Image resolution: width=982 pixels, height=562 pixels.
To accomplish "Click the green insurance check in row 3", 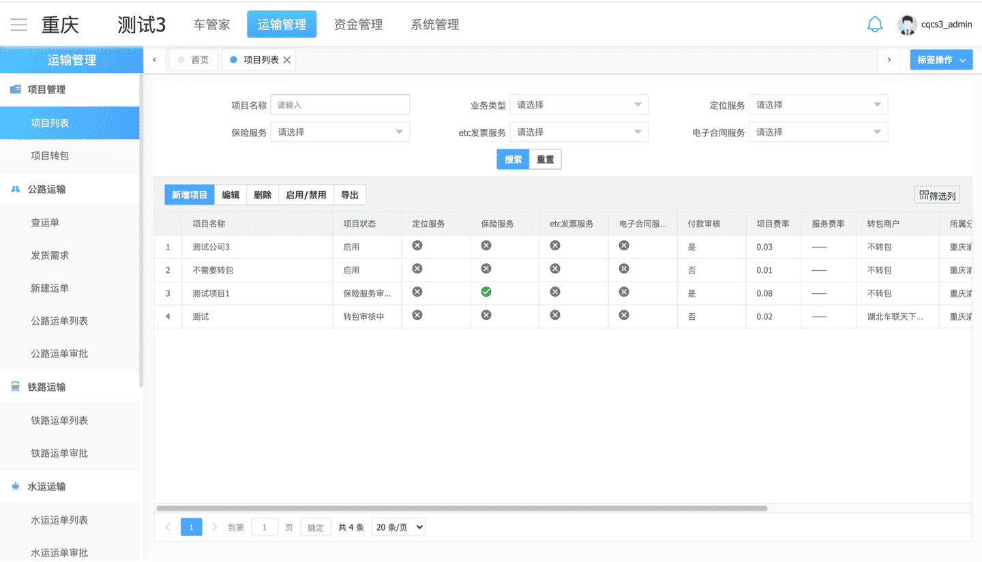I will (x=486, y=292).
